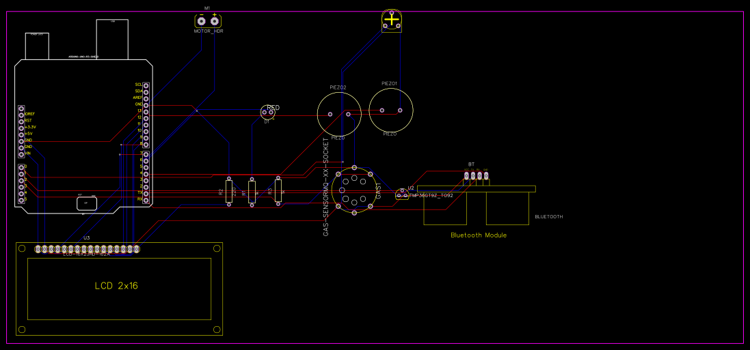750x350 pixels.
Task: Click the Arduino +3.3V pin pad
Action: [21, 128]
